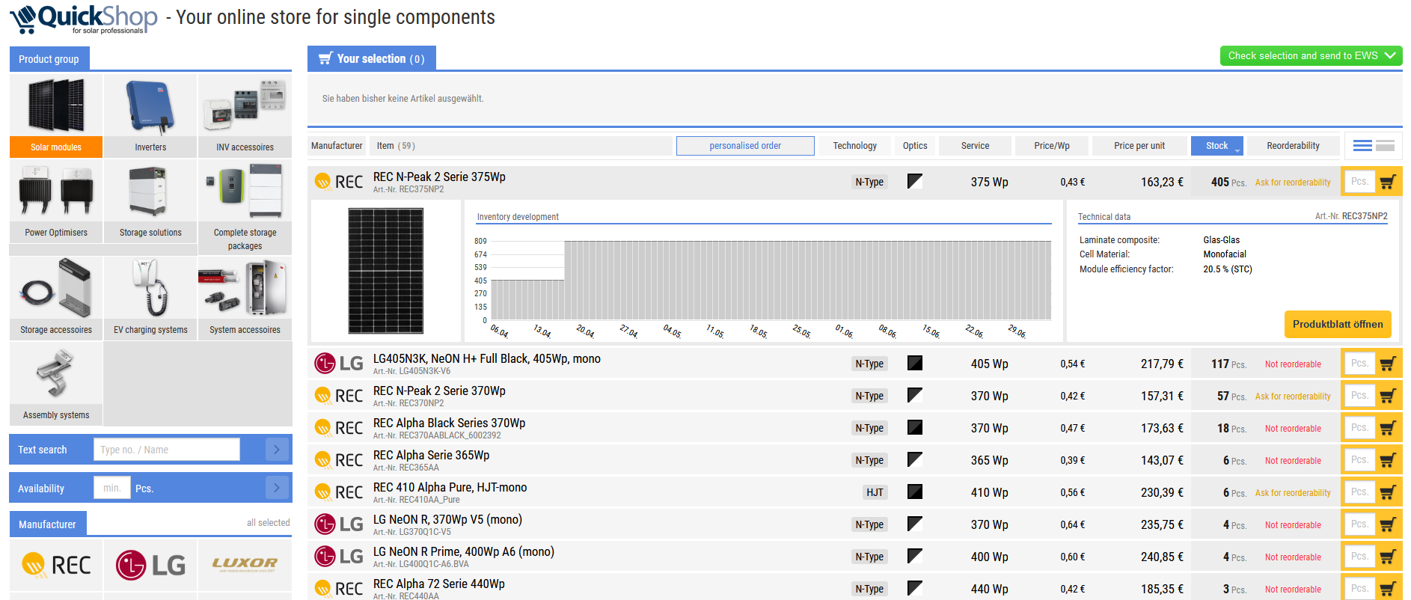1411x600 pixels.
Task: Toggle the REC manufacturer filter
Action: (x=56, y=566)
